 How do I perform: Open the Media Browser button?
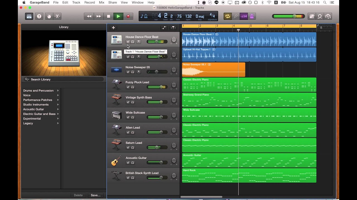coord(328,16)
